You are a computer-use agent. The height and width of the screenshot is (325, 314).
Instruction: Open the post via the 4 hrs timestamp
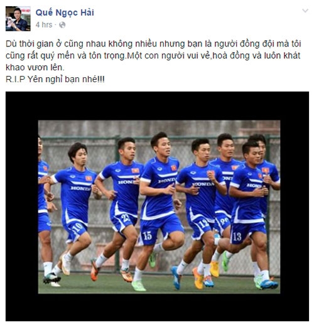pos(44,25)
